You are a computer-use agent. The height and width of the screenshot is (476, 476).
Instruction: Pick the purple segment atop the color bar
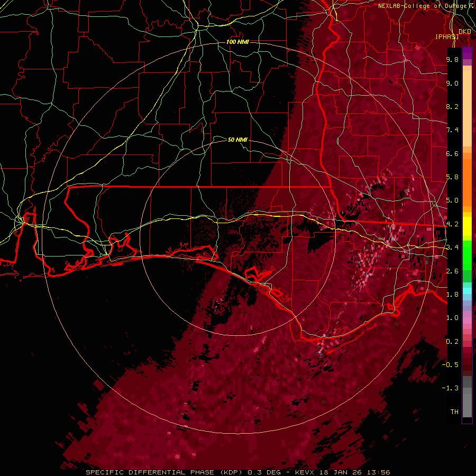tap(467, 53)
